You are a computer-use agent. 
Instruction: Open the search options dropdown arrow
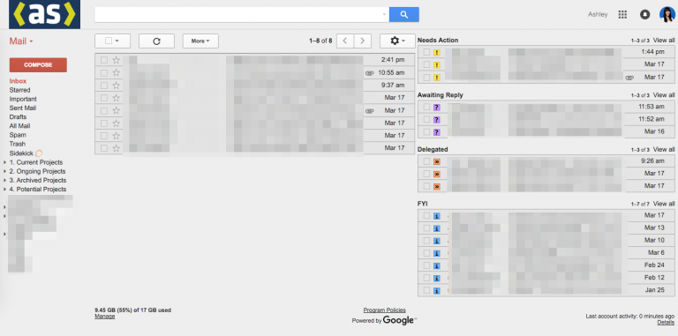pos(384,15)
